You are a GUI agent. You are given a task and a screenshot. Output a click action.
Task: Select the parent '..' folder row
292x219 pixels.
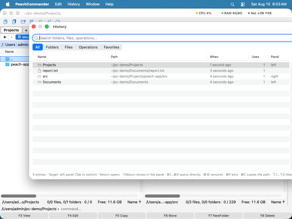point(15,59)
